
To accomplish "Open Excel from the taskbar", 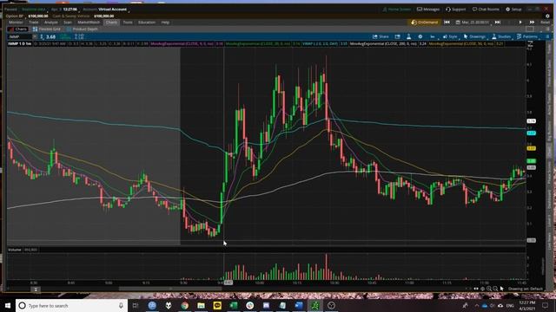I will pos(234,305).
